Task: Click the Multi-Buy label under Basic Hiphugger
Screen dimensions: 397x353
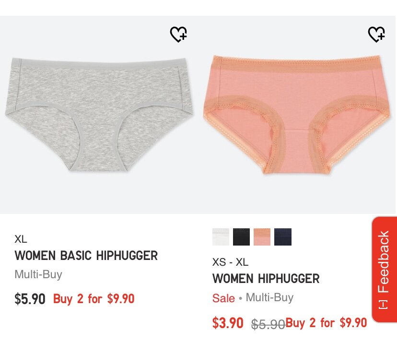Action: point(38,274)
